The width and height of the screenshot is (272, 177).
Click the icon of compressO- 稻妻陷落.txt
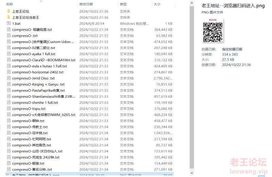point(9,29)
